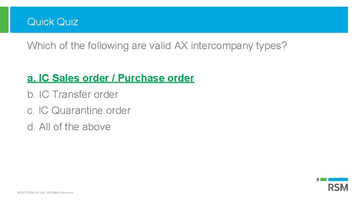Choose option b. IC Transfer order
This screenshot has width=358, height=201.
pyautogui.click(x=73, y=94)
